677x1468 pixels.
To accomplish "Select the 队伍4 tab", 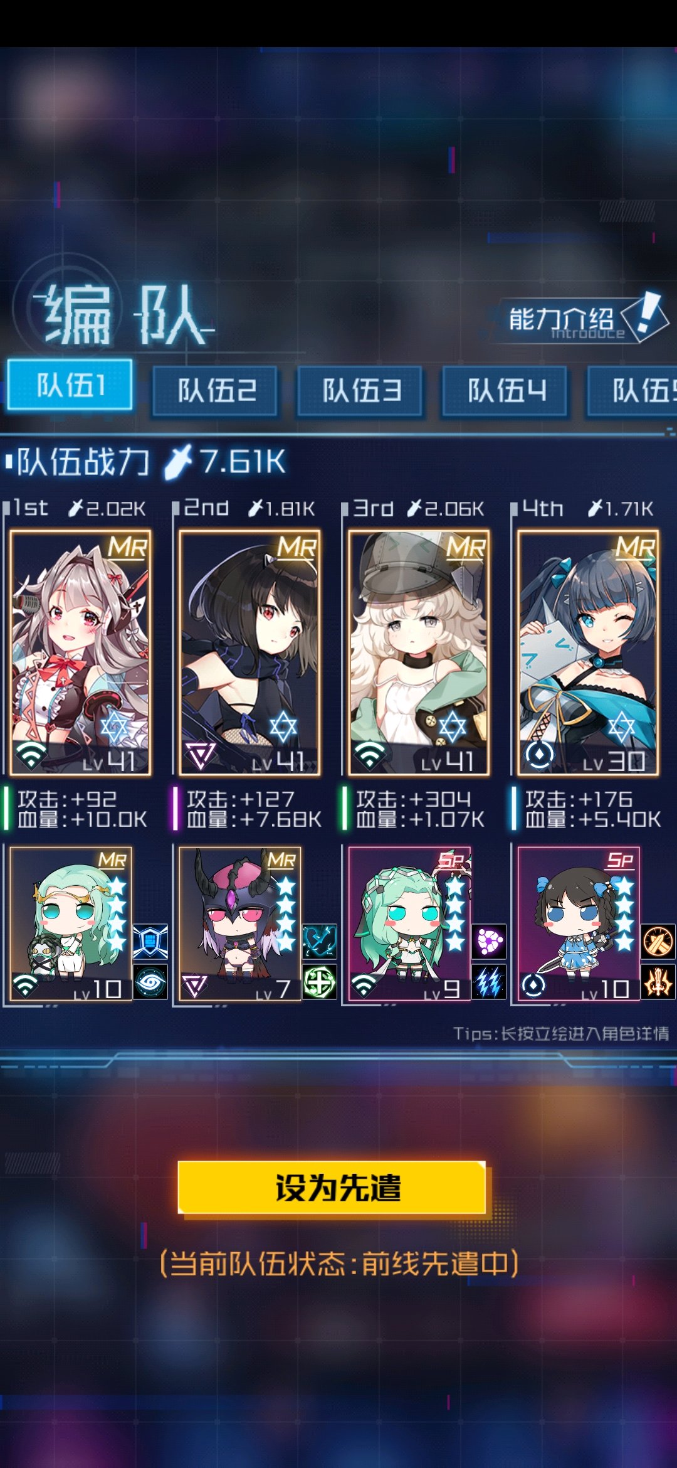I will click(x=505, y=391).
